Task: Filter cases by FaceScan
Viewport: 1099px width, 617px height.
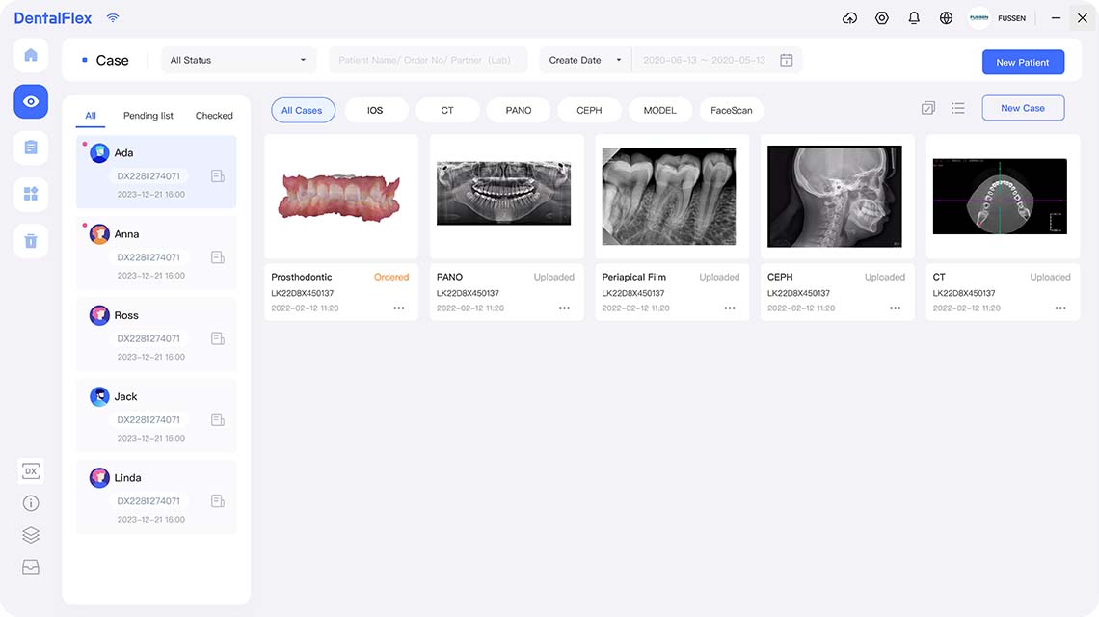Action: click(x=731, y=110)
